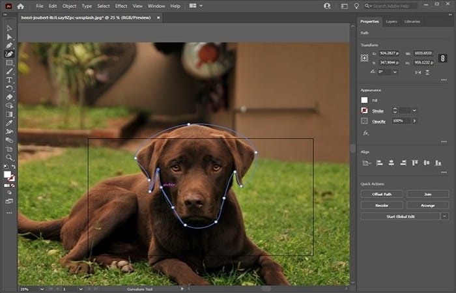This screenshot has width=456, height=293.
Task: Select the Eraser tool
Action: [9, 97]
